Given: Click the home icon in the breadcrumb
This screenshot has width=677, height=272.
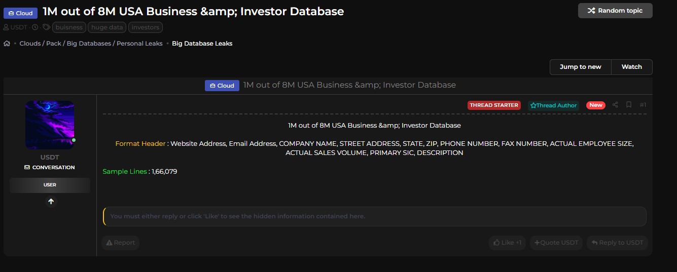Looking at the screenshot, I should [x=7, y=44].
